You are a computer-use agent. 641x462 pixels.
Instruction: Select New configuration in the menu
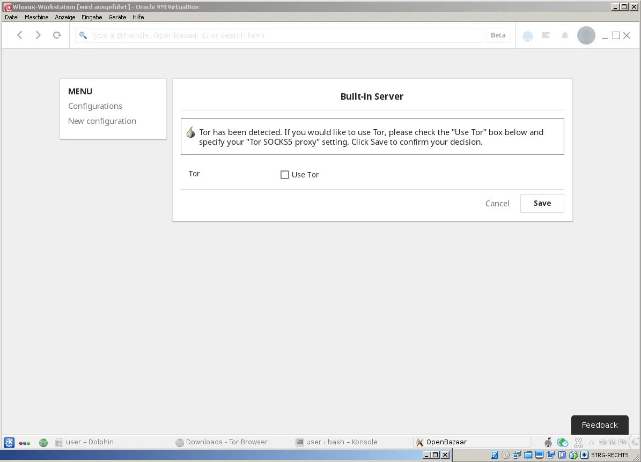click(x=102, y=121)
